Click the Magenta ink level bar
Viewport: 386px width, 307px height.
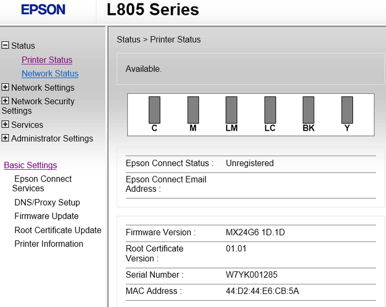click(193, 110)
